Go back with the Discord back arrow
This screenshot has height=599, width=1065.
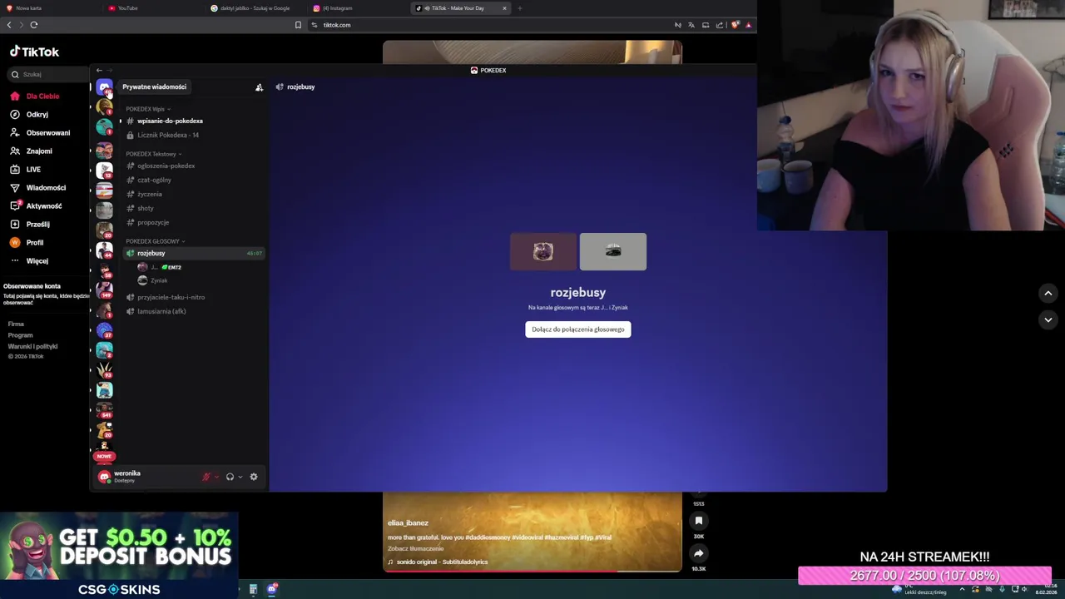pyautogui.click(x=99, y=71)
